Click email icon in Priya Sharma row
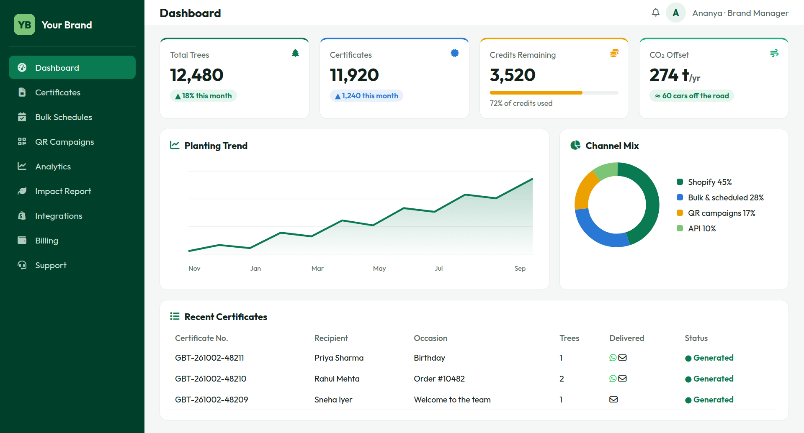Viewport: 804px width, 433px height. [x=622, y=358]
